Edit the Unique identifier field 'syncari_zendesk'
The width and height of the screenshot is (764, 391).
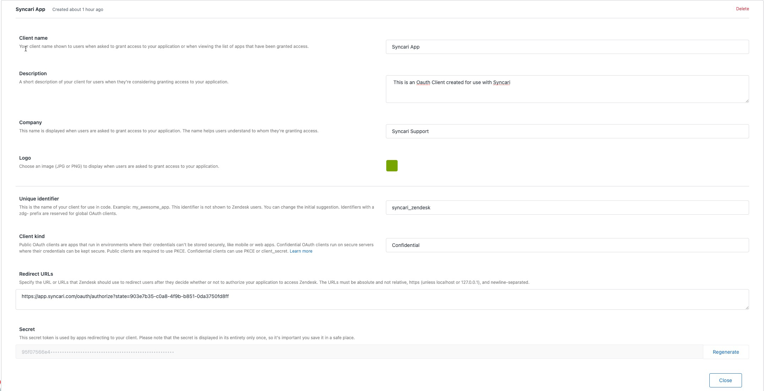[x=567, y=208]
